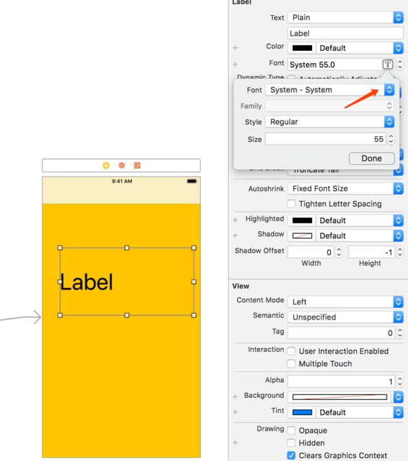
Task: Click Shadow Offset Height field
Action: 372,252
